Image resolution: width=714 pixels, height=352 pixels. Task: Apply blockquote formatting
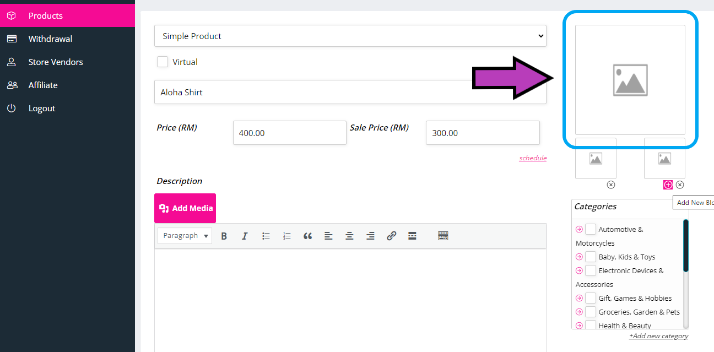[x=307, y=236]
